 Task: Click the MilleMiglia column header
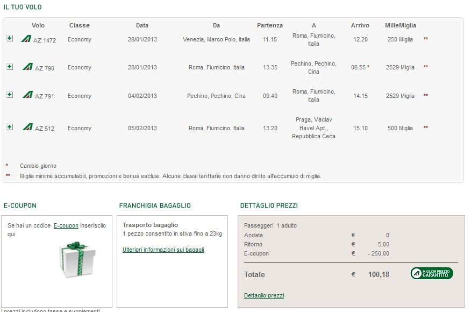tap(401, 25)
